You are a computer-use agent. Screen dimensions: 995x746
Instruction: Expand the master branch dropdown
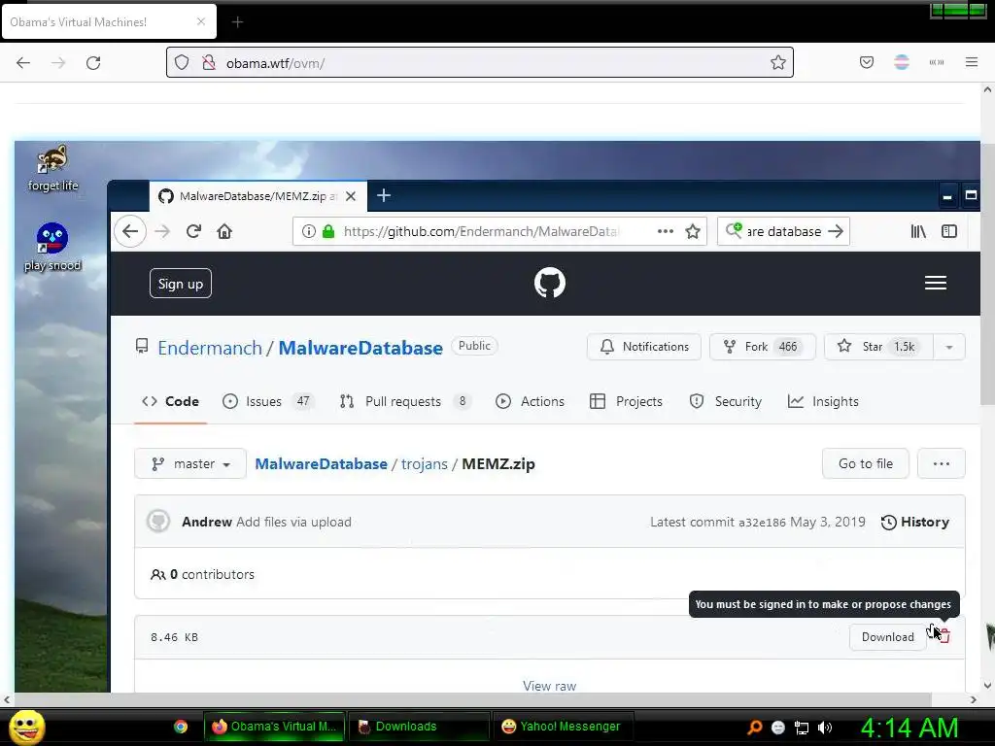pos(190,463)
